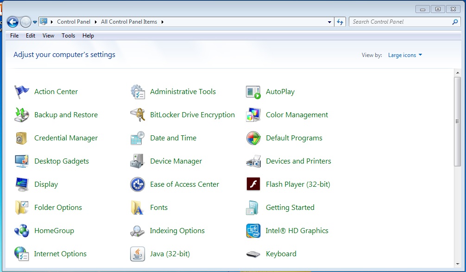Open the Action Center flag icon
This screenshot has height=272, width=466.
22,92
